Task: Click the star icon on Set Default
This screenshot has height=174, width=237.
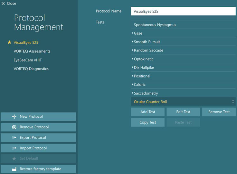Action: tap(14, 159)
